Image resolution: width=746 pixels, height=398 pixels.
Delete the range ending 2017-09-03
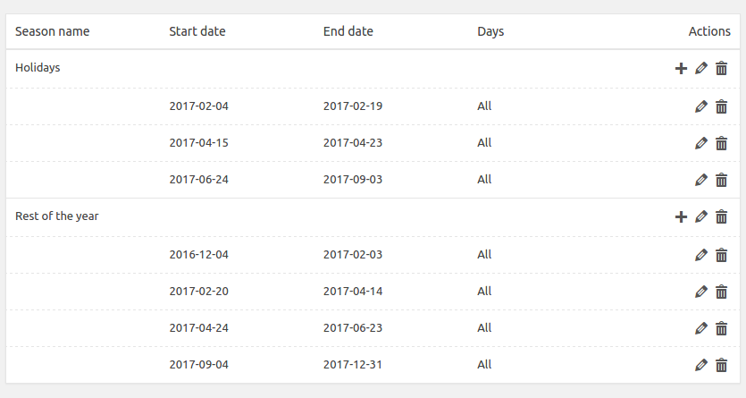pyautogui.click(x=722, y=180)
